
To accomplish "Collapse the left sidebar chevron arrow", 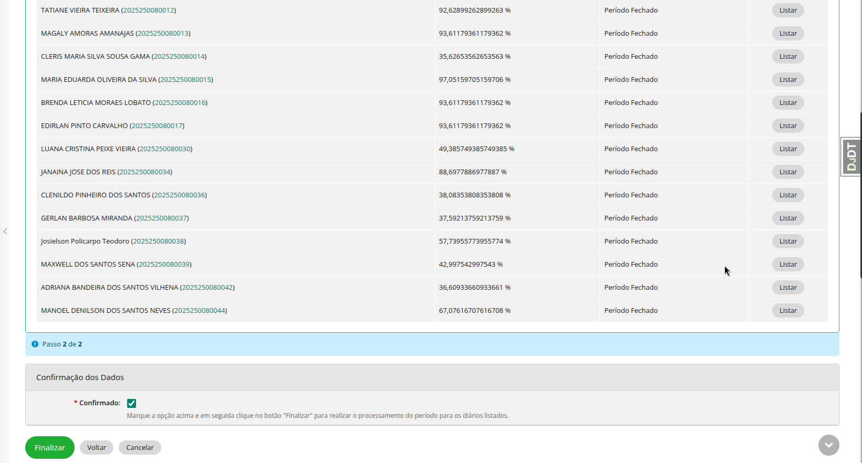I will coord(5,231).
